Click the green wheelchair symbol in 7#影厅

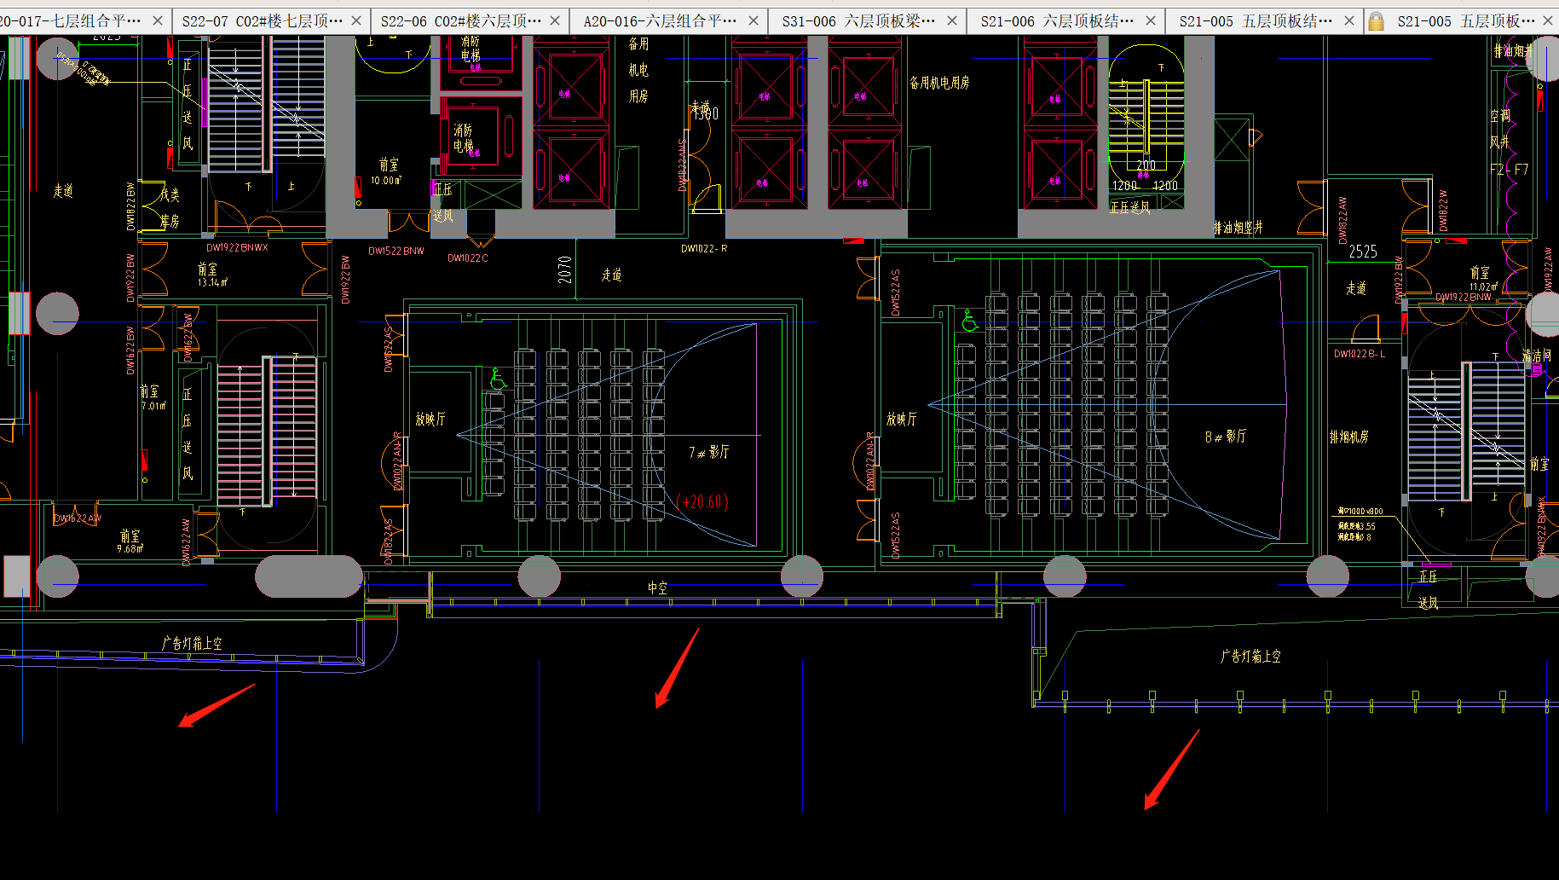(x=498, y=379)
